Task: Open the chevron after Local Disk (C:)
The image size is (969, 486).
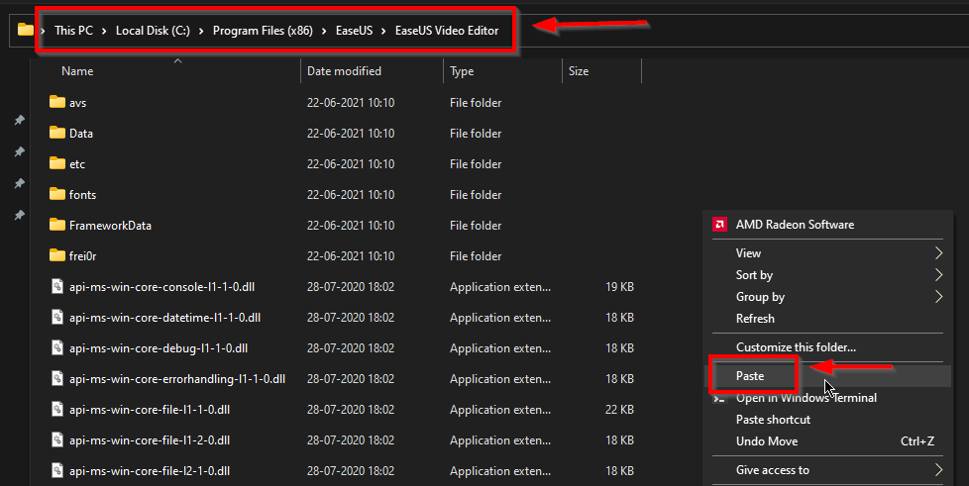Action: 201,31
